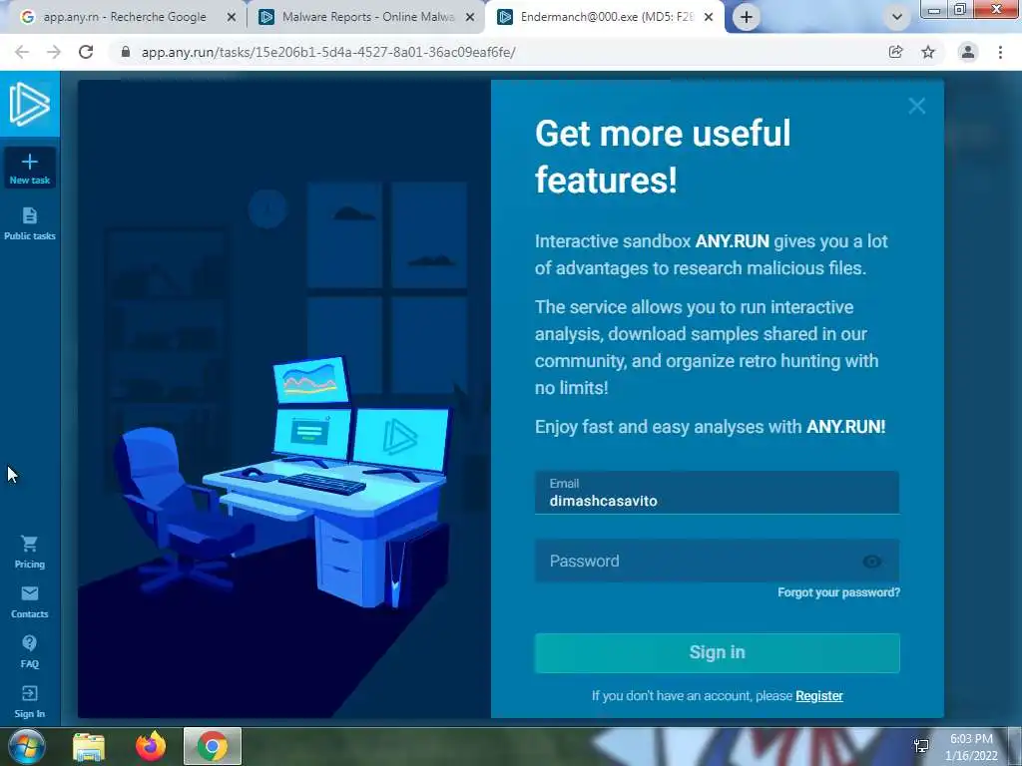Click into the Email field
1022x766 pixels.
[717, 493]
